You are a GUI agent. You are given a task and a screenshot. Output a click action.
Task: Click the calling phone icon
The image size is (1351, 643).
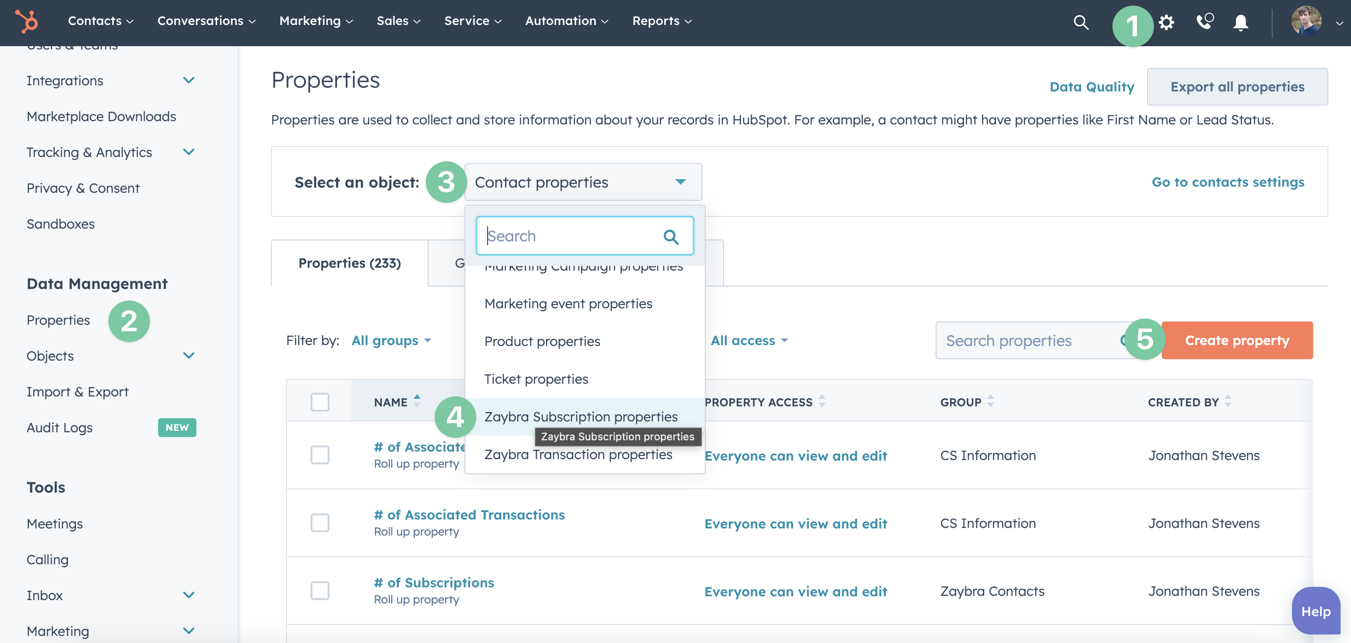pyautogui.click(x=1204, y=22)
